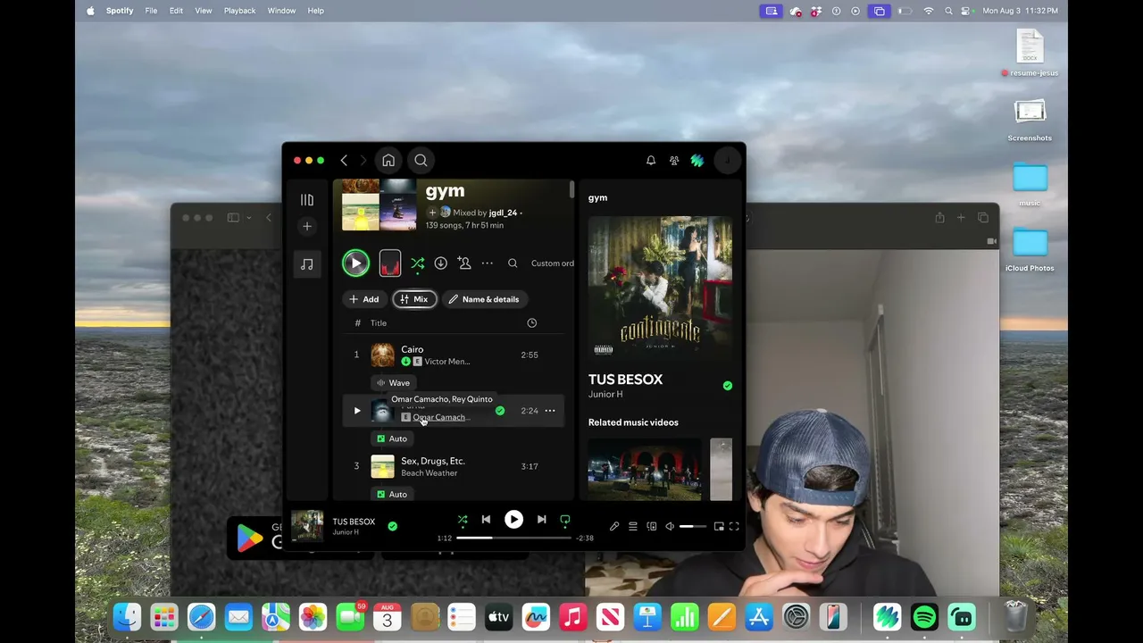Show lyrics with the microphone icon

[x=614, y=527]
